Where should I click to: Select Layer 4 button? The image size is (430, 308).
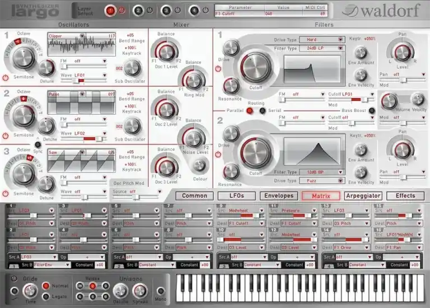[x=194, y=11]
